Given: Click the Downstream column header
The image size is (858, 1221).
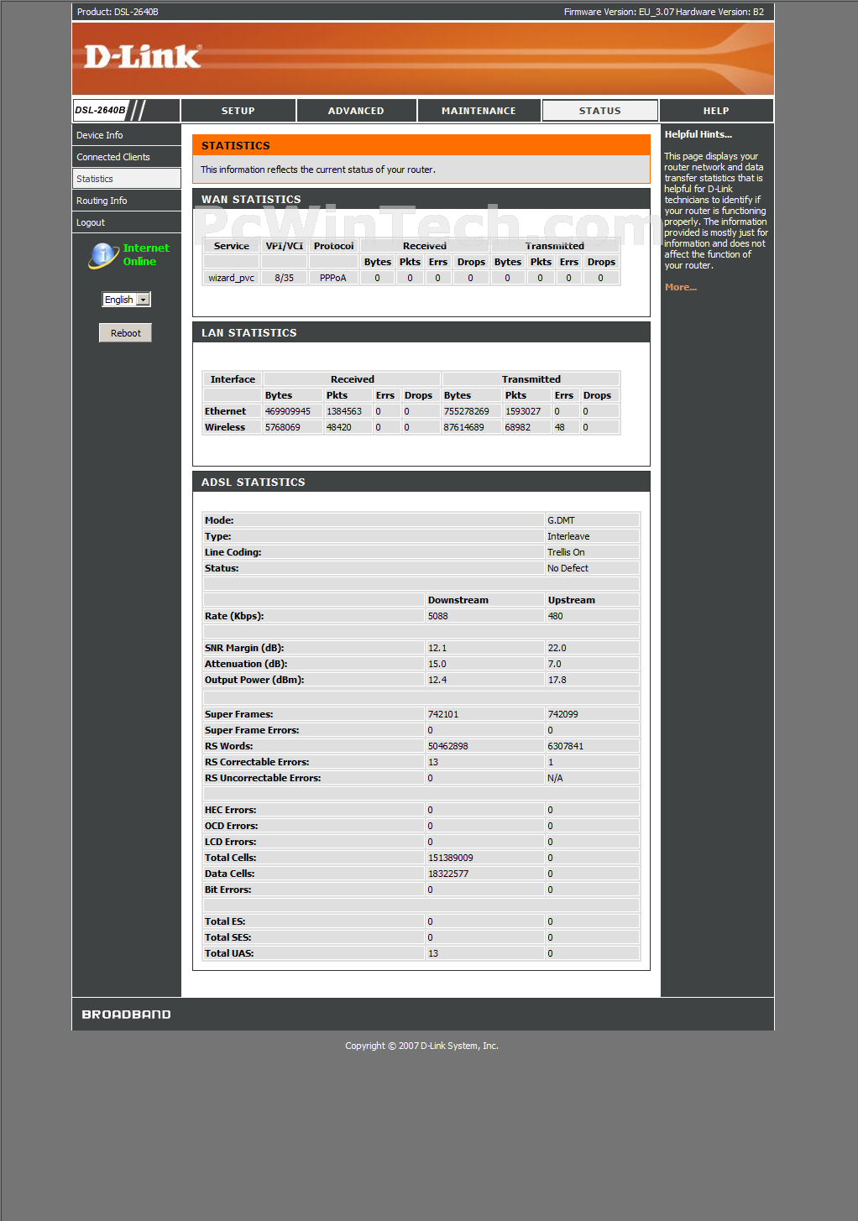Looking at the screenshot, I should 458,600.
